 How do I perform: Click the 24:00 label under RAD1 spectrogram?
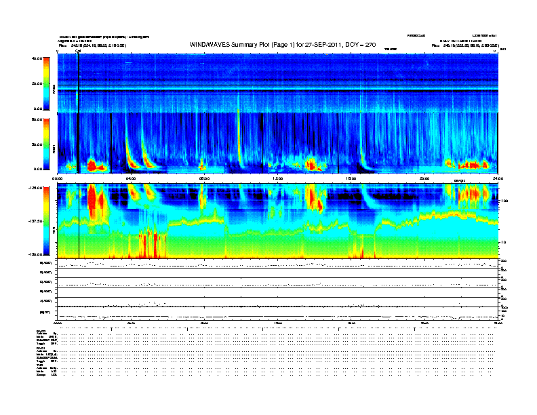pos(498,178)
